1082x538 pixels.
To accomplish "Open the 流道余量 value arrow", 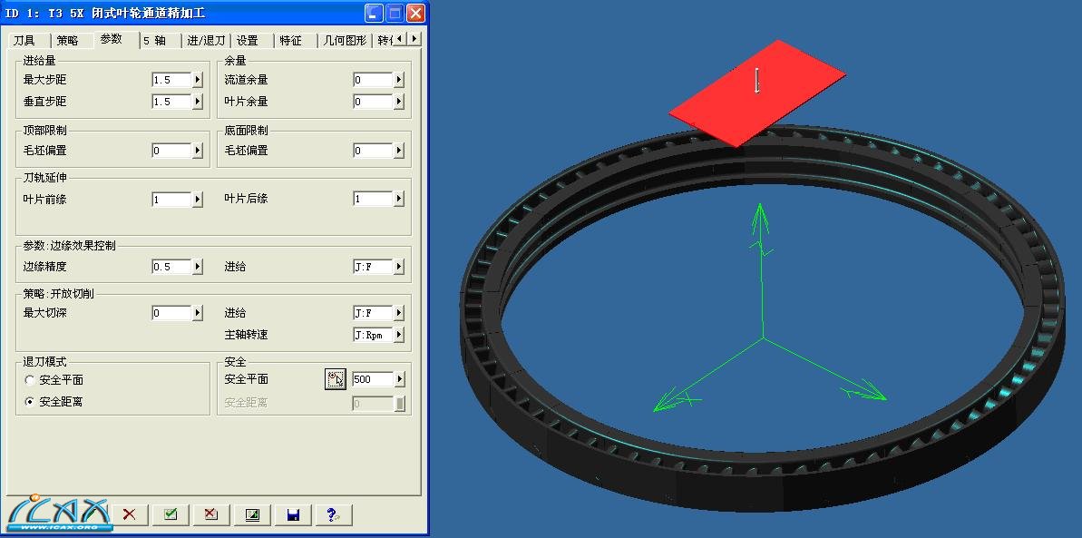I will pyautogui.click(x=399, y=80).
